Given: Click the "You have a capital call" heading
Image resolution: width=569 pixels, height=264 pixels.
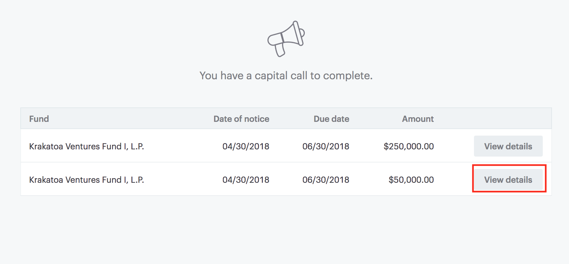Looking at the screenshot, I should (286, 76).
